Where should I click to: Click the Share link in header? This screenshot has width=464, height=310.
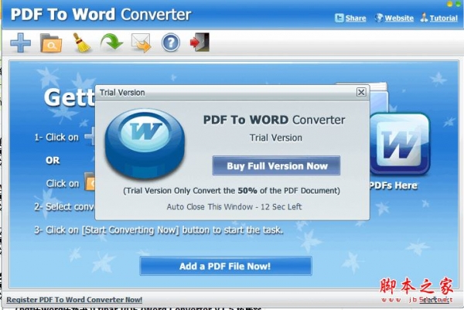tap(356, 19)
